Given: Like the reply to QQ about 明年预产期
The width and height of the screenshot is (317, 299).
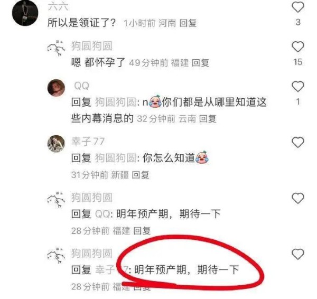Looking at the screenshot, I should pyautogui.click(x=298, y=198).
